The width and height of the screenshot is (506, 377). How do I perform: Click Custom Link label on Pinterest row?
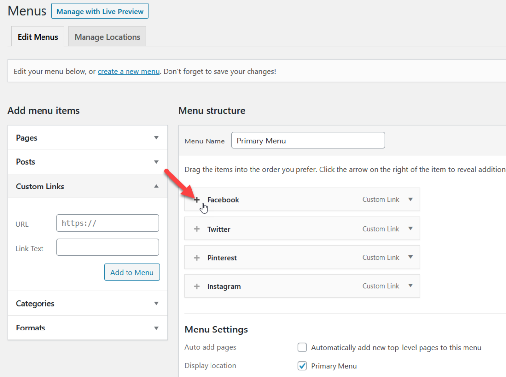[x=381, y=257]
